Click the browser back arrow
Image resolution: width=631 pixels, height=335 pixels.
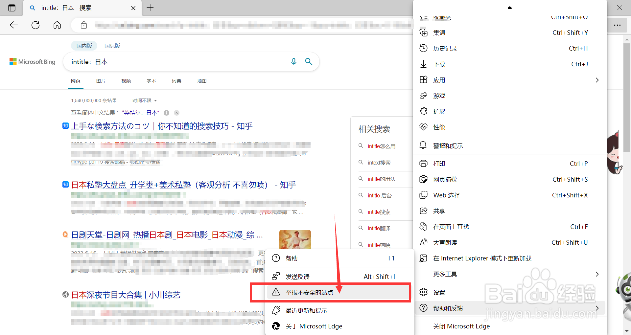pyautogui.click(x=14, y=25)
